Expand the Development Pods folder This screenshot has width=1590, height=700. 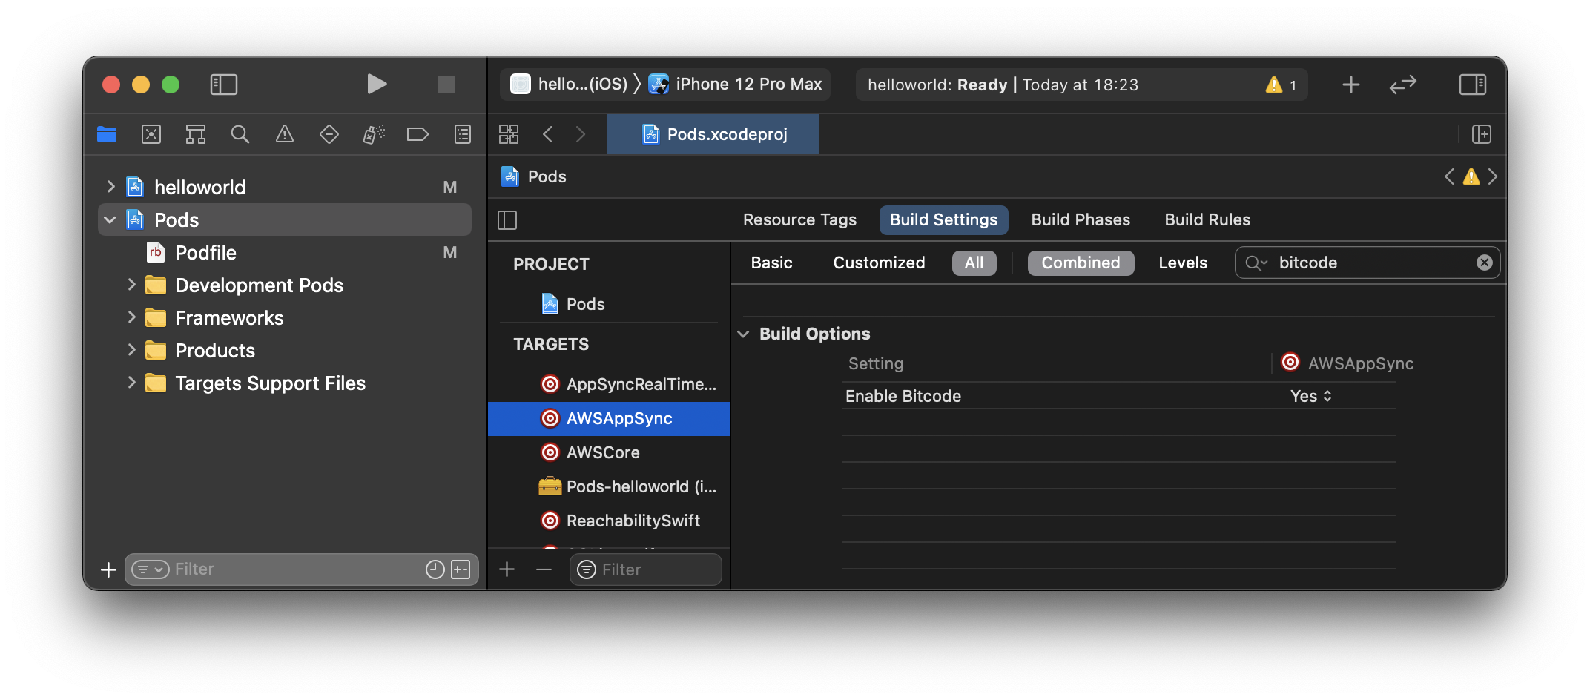131,285
